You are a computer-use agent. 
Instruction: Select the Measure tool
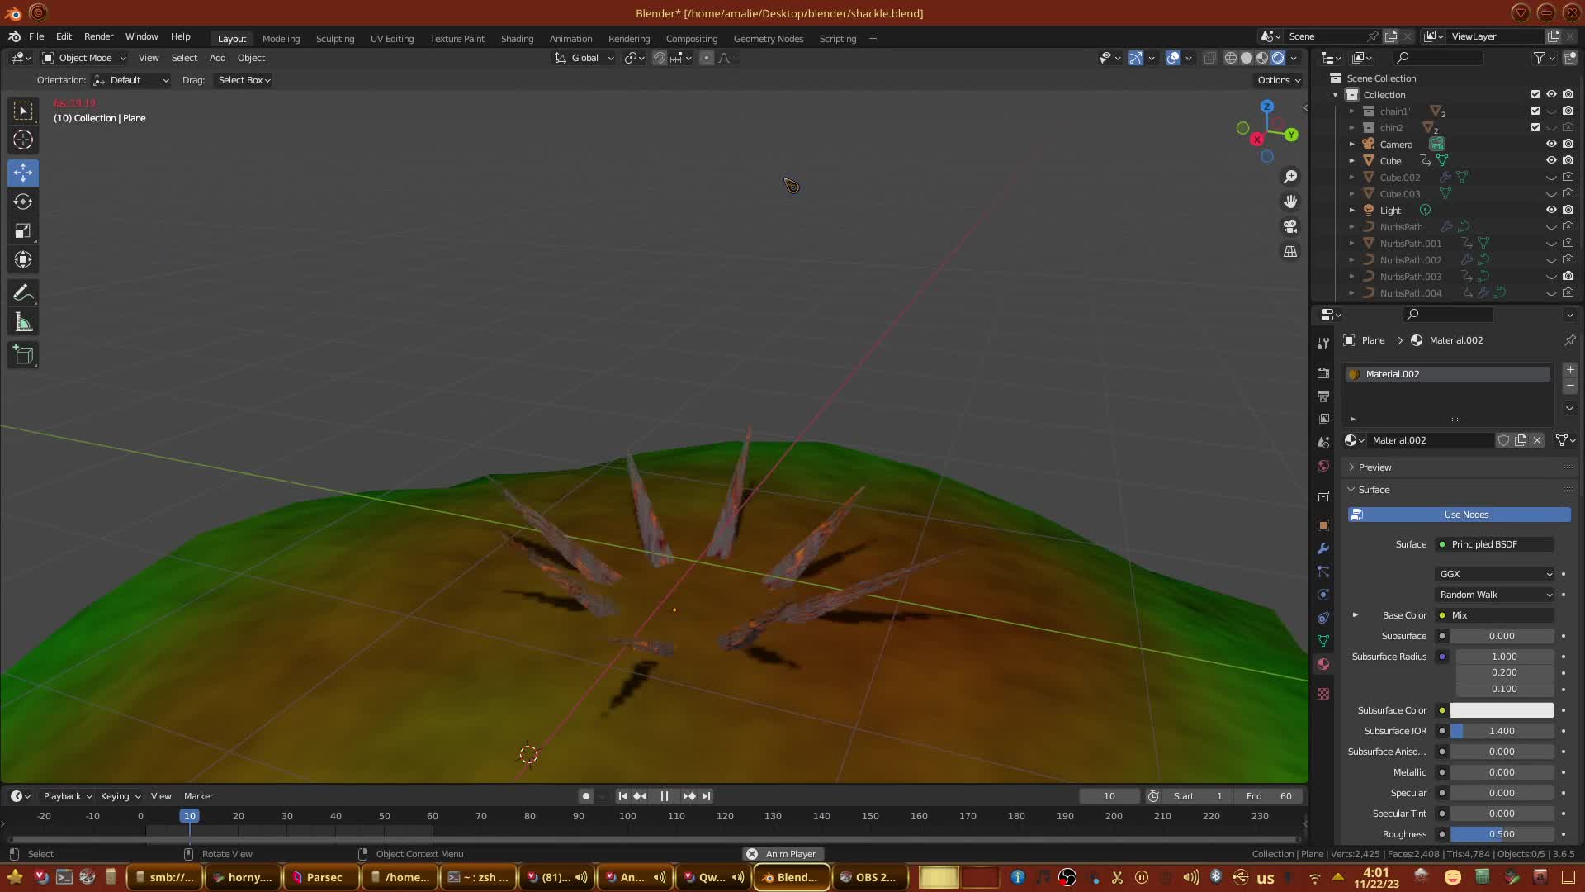23,323
